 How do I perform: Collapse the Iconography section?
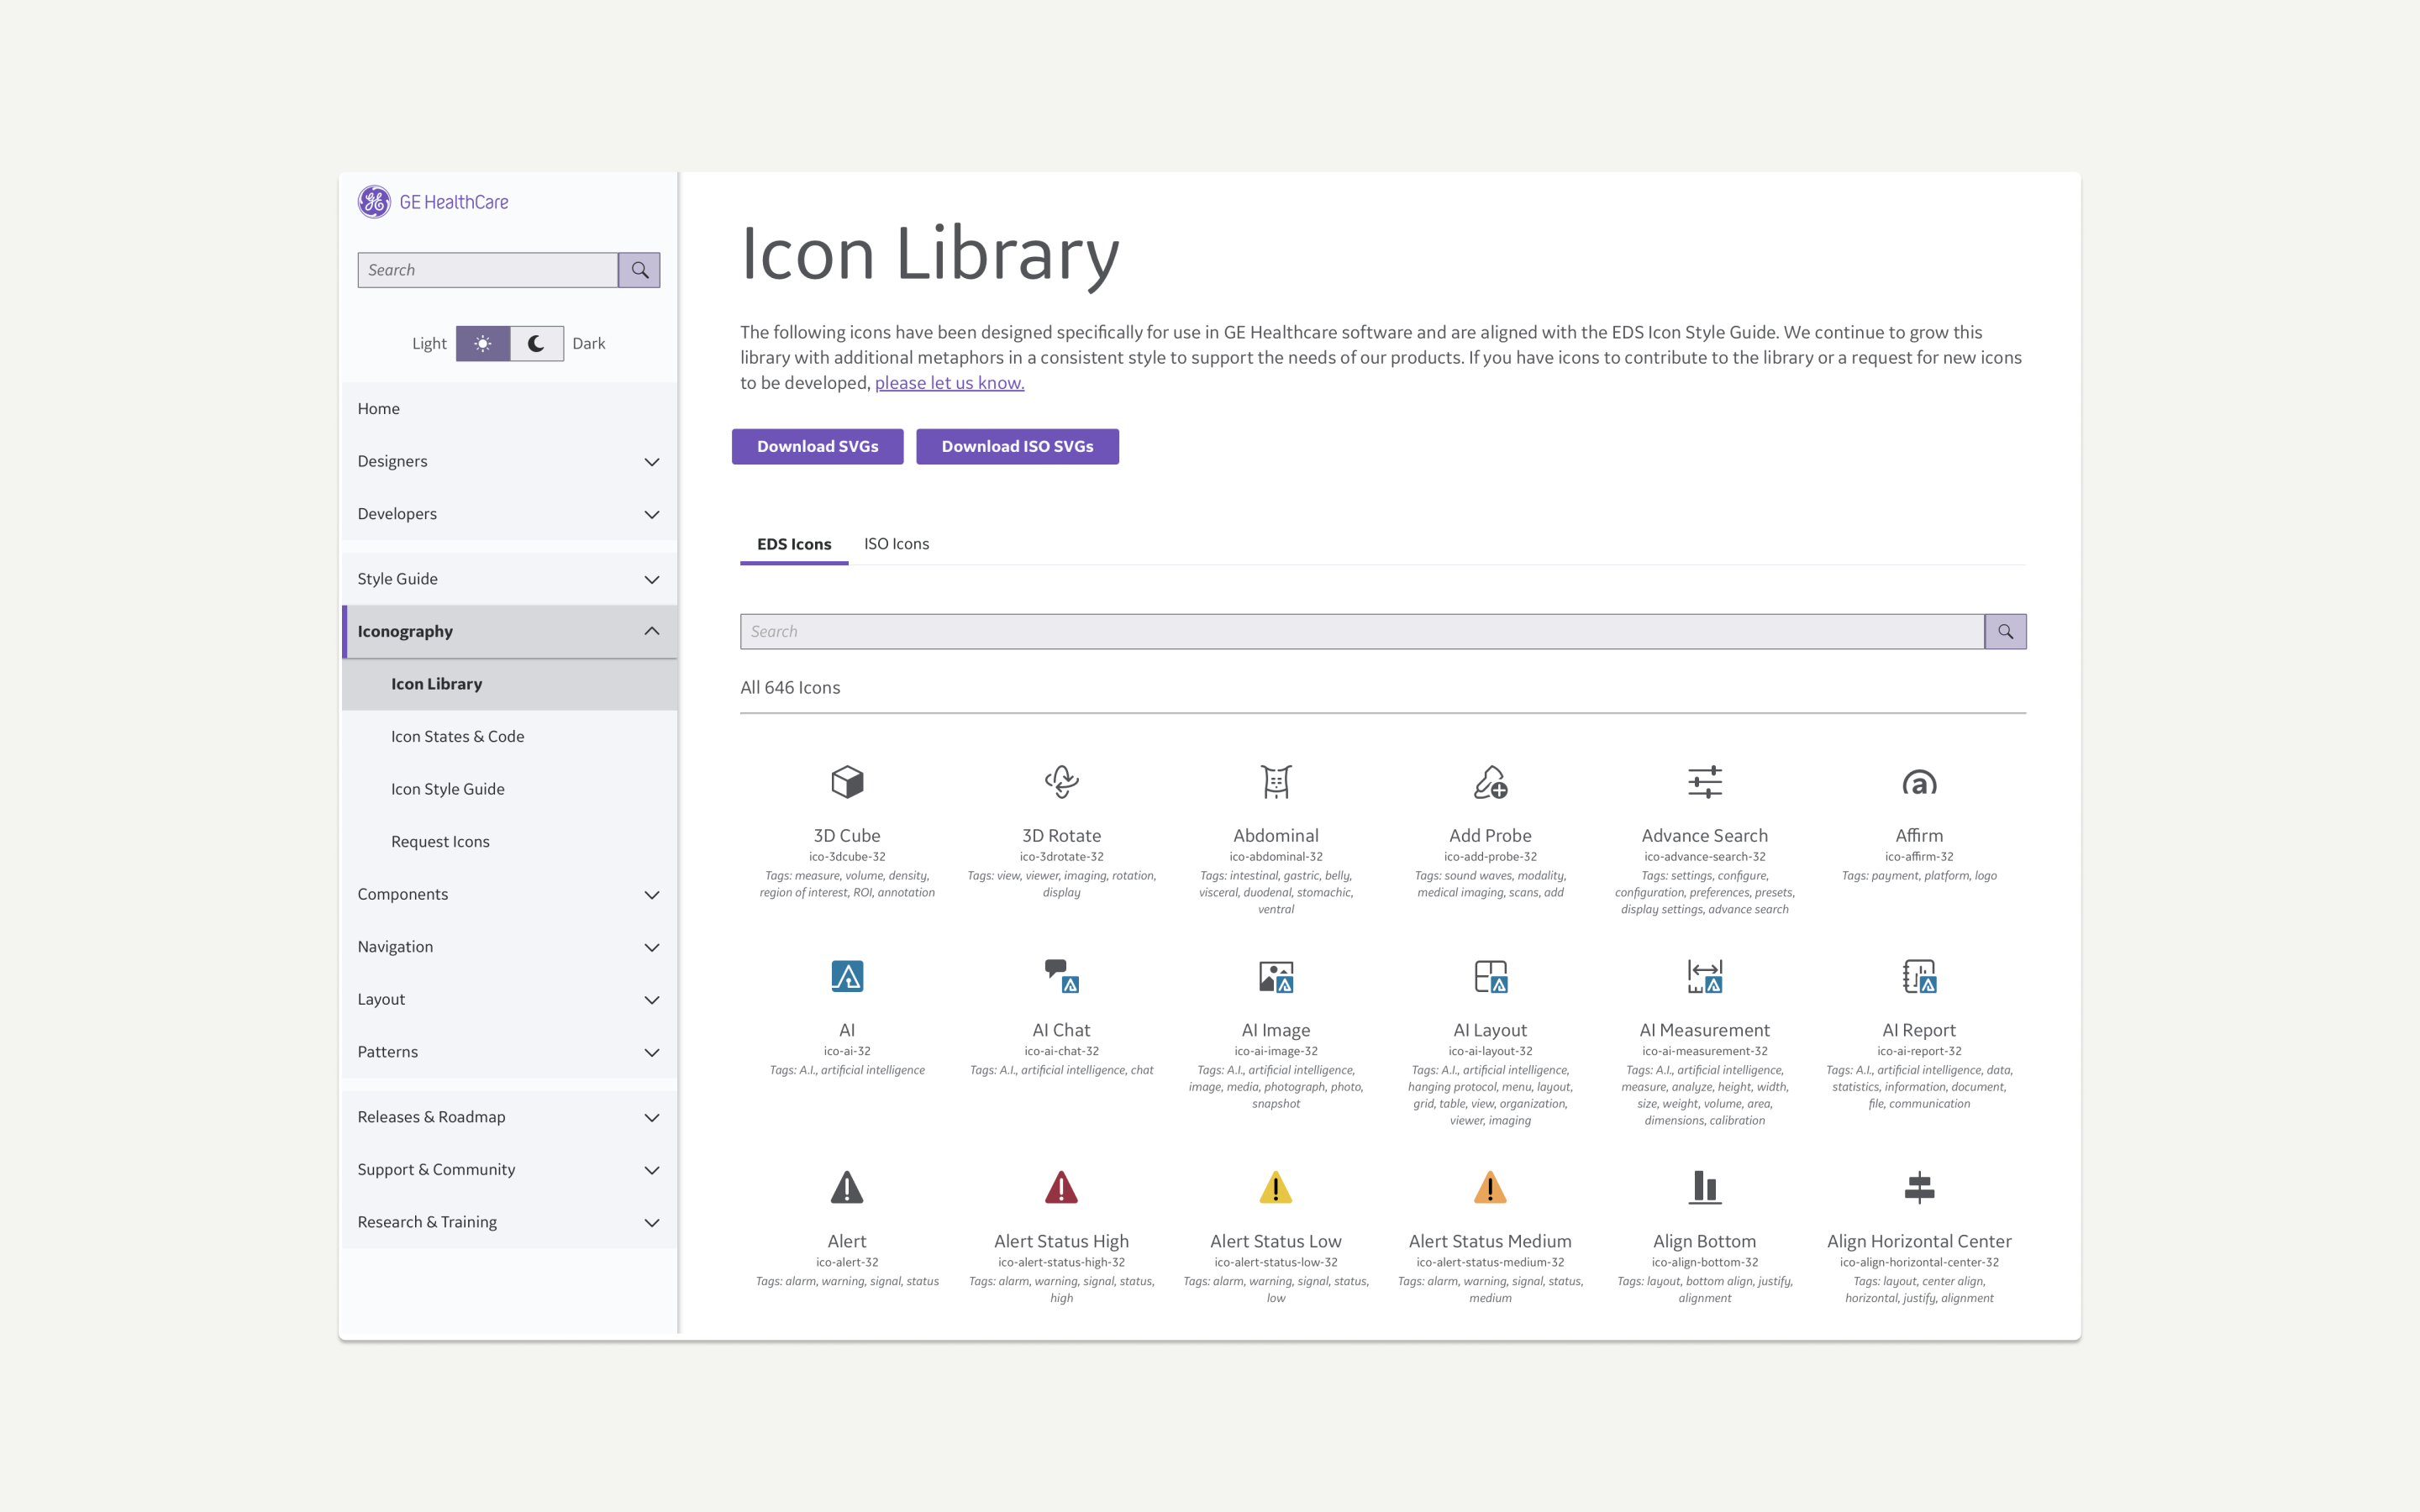click(651, 631)
